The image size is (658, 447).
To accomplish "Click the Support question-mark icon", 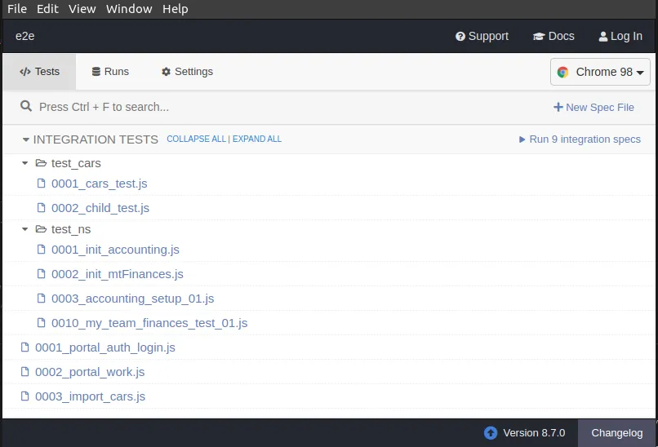I will click(460, 37).
